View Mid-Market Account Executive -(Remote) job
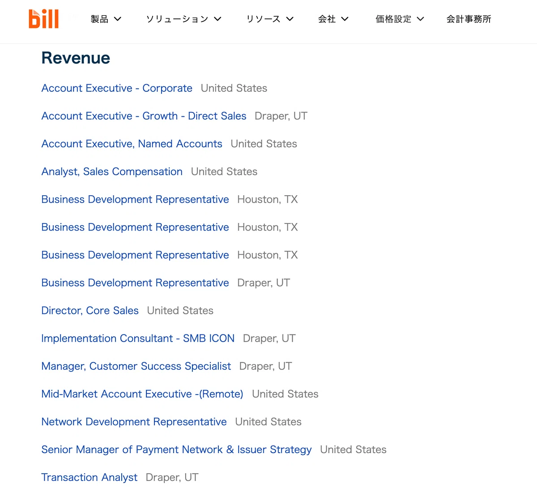 click(142, 394)
